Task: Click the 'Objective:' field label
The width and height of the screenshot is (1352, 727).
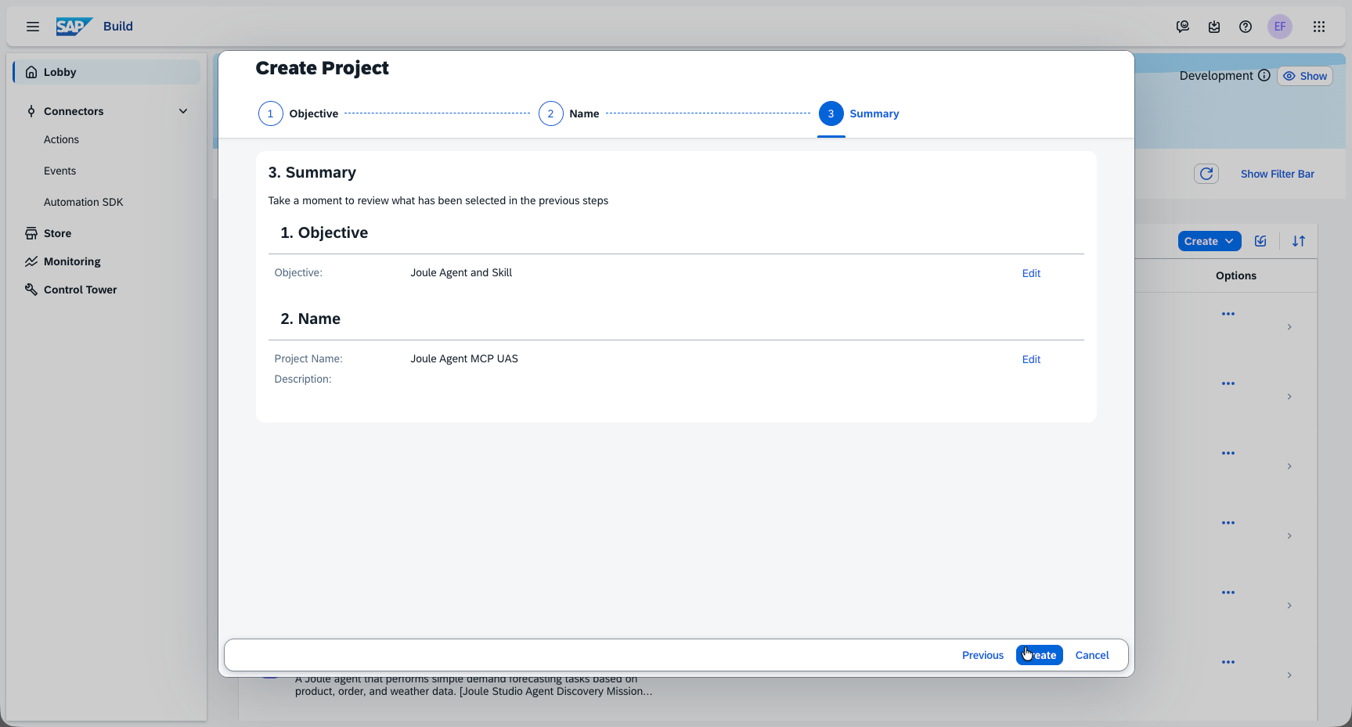Action: 298,272
